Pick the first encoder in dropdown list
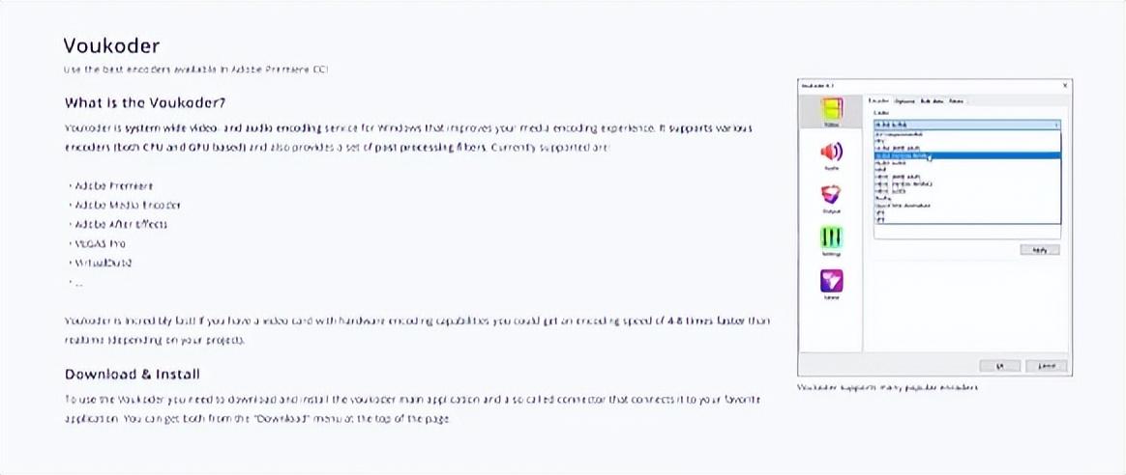This screenshot has height=475, width=1126. click(x=966, y=134)
